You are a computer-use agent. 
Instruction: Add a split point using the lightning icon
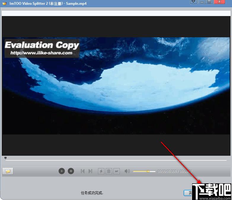pos(101,171)
